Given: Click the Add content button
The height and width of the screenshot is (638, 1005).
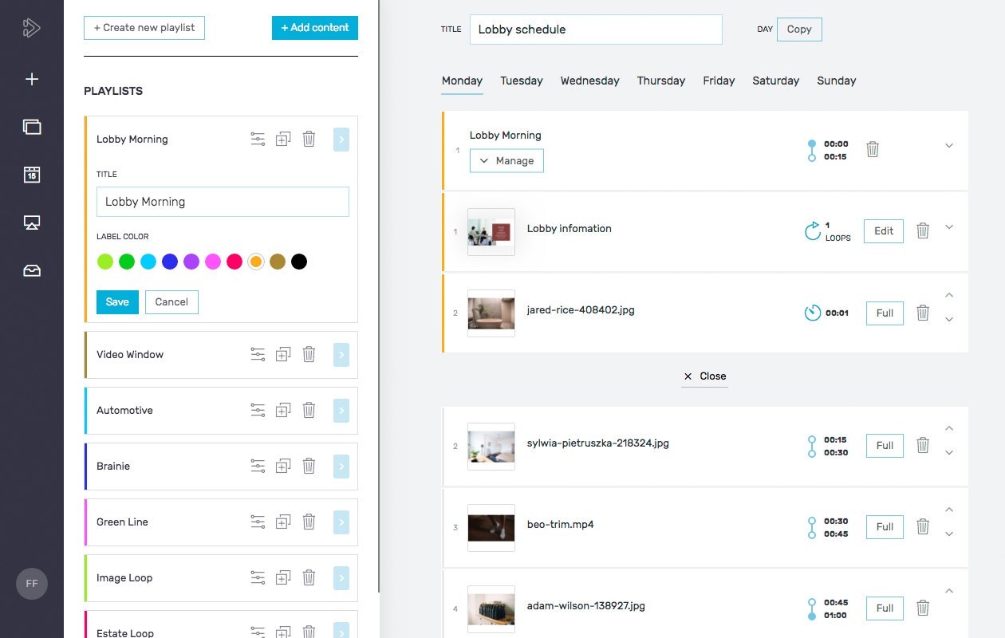Looking at the screenshot, I should point(315,28).
